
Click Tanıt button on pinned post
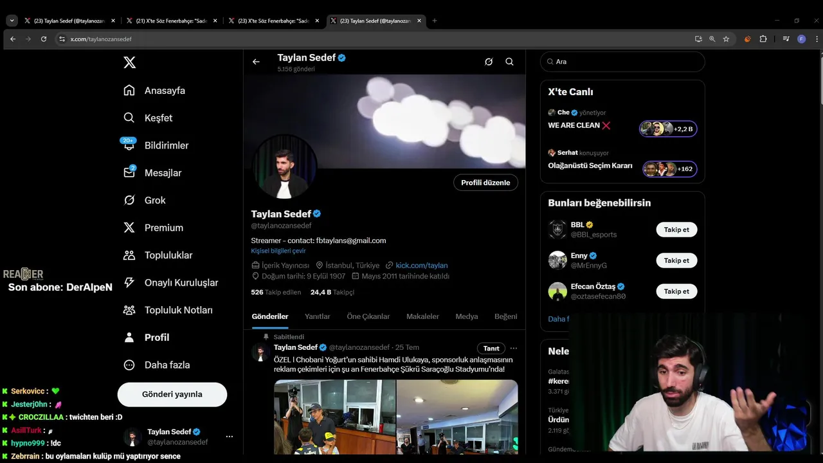(x=491, y=348)
